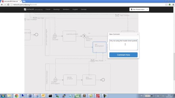
Task: Click the Task Finished envelope icon at top right
Action: (117, 16)
